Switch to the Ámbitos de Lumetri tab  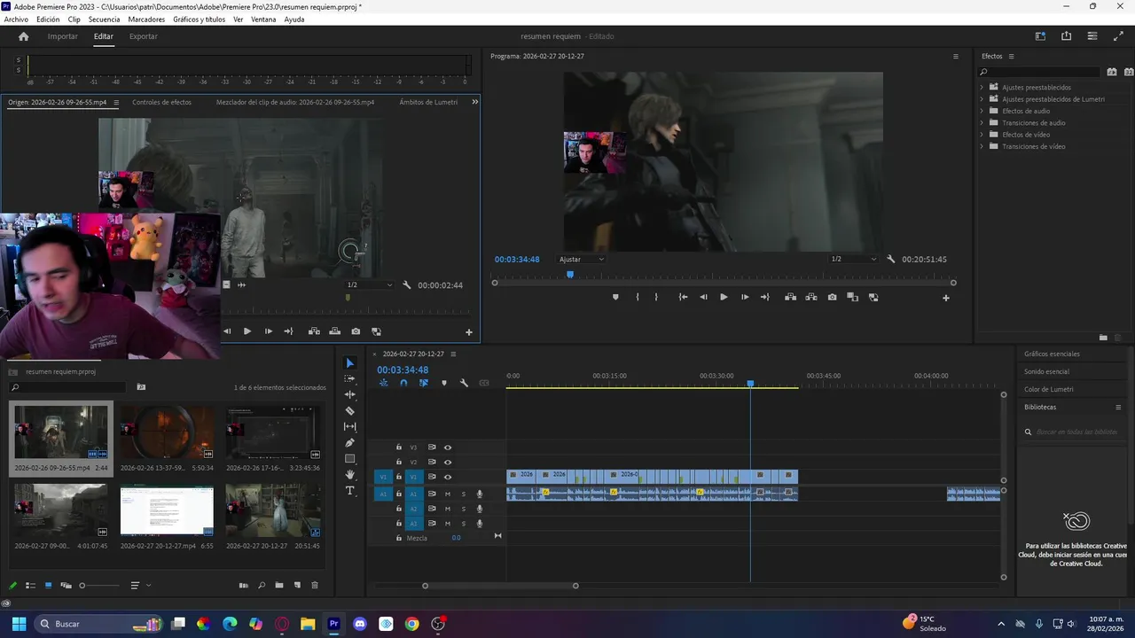point(428,102)
